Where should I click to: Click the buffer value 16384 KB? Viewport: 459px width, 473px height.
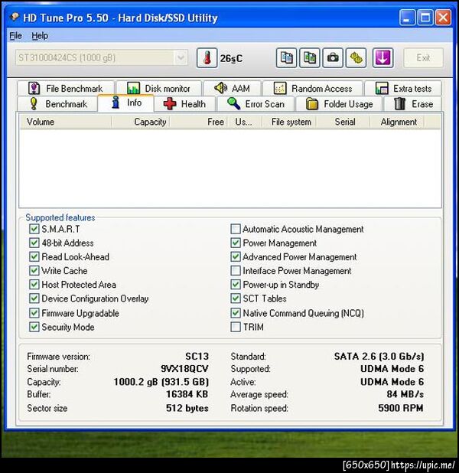187,394
